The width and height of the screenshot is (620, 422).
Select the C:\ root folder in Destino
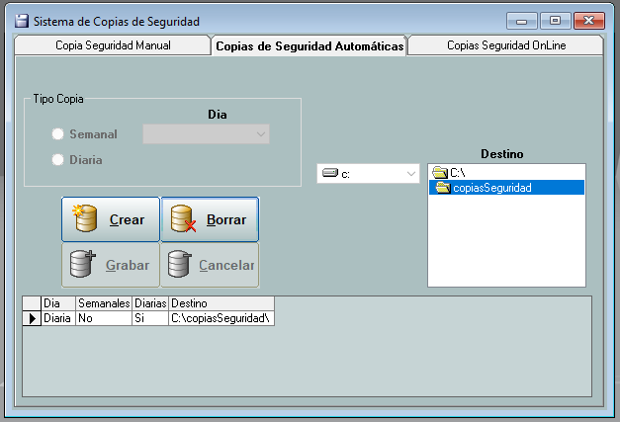coord(506,173)
